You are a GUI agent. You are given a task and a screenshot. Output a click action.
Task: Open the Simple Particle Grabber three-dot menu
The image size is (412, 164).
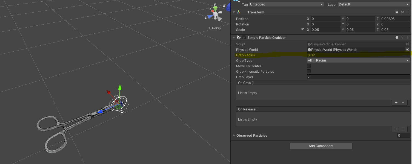point(408,38)
